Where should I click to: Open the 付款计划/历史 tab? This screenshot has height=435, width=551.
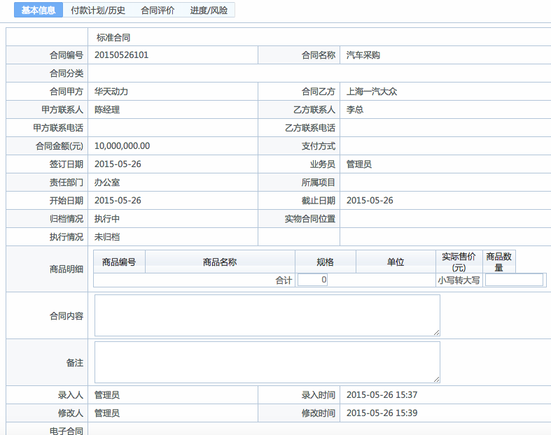pyautogui.click(x=98, y=10)
